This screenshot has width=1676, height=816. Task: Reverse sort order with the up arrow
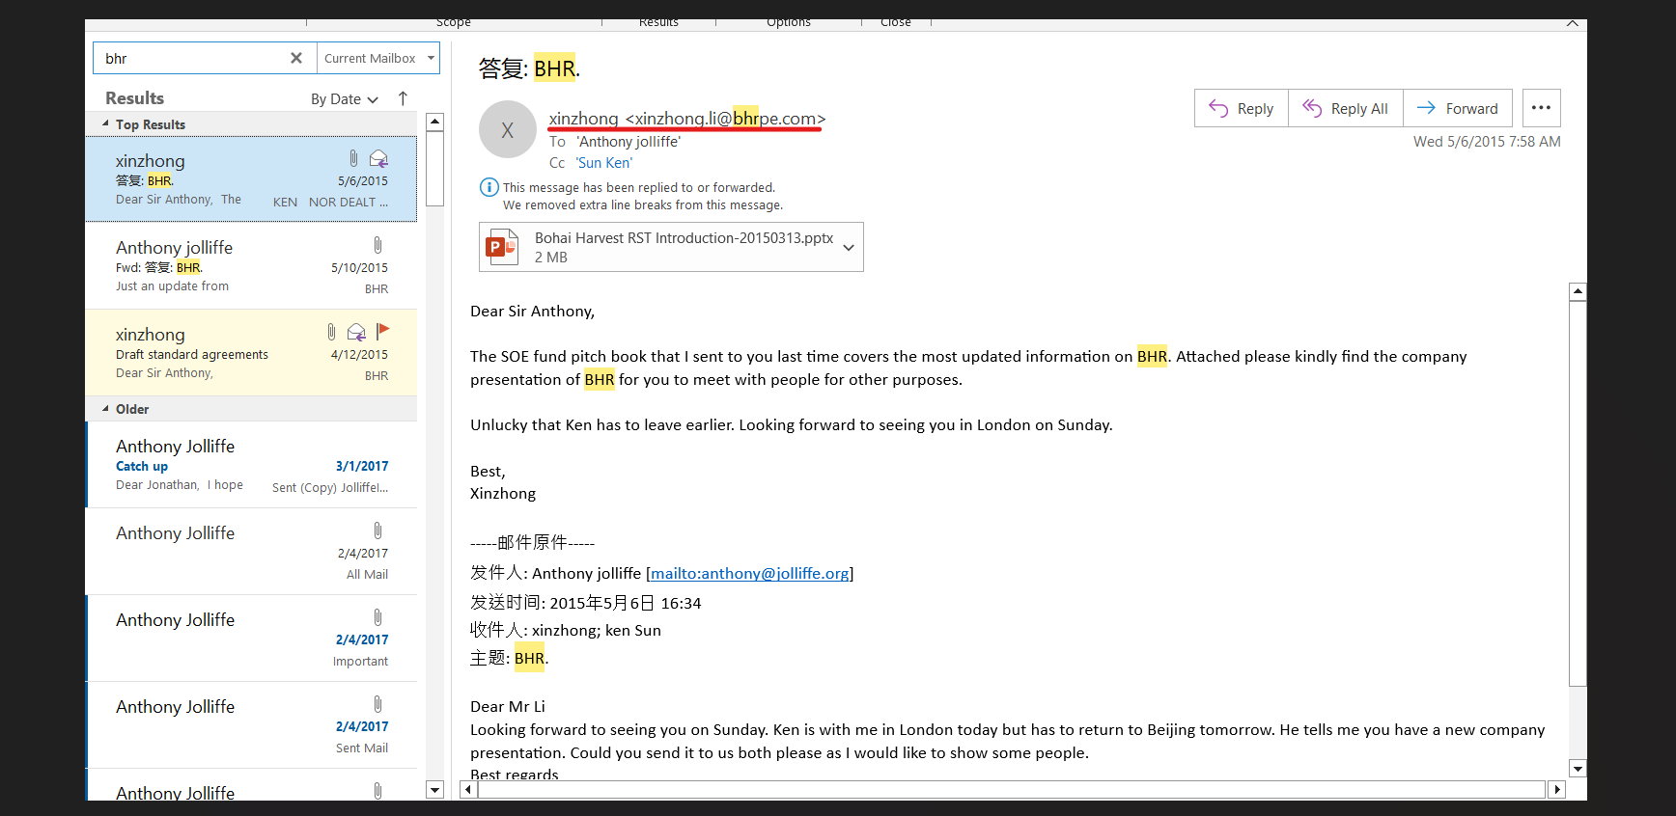point(404,98)
